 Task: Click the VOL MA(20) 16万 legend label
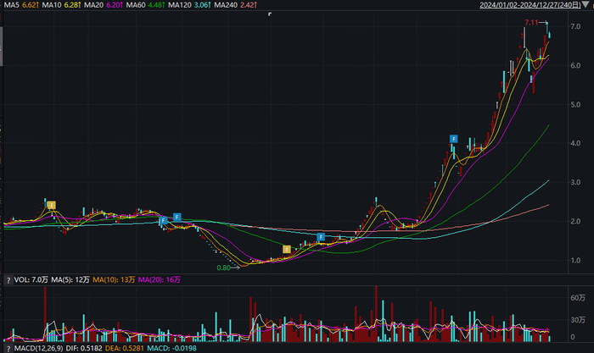[160, 279]
